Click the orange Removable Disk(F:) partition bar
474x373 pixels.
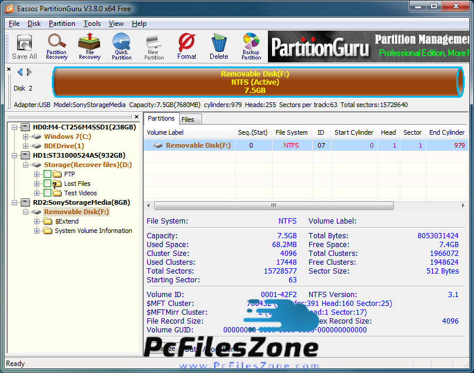click(255, 82)
